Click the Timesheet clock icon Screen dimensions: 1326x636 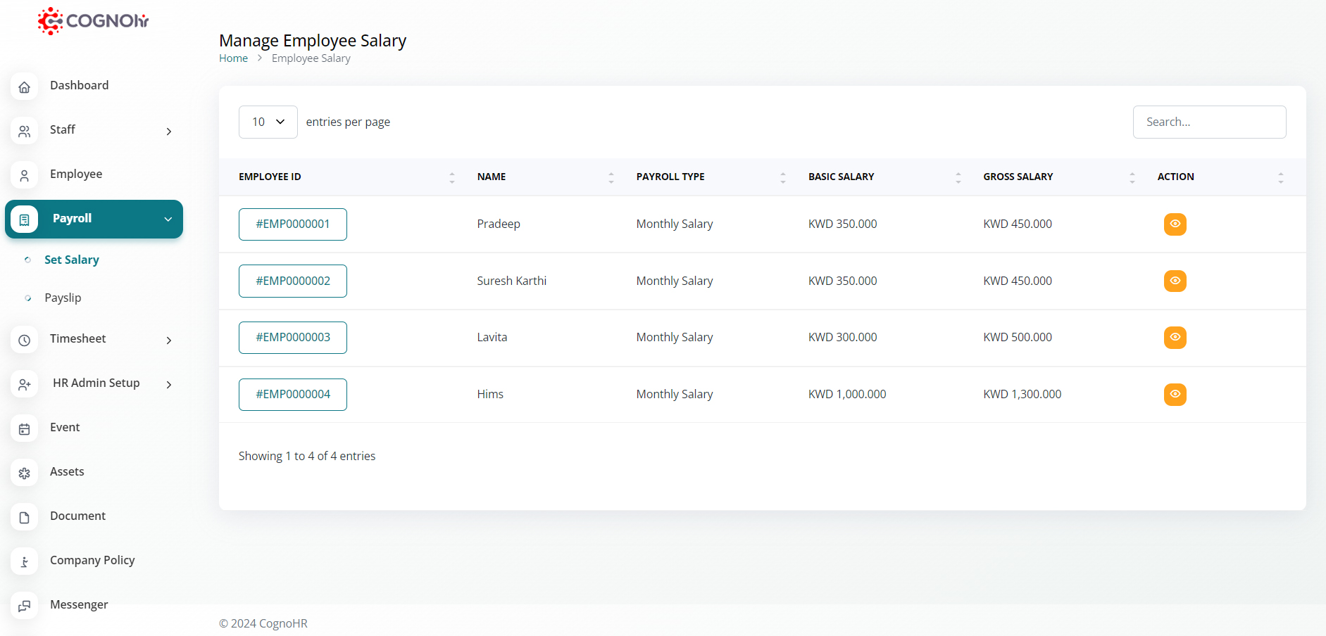[25, 340]
